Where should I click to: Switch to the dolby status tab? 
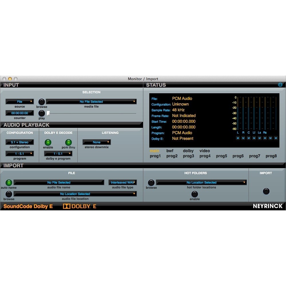188,151
